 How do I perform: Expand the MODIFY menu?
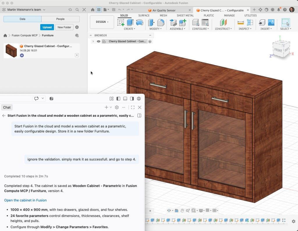(x=155, y=29)
